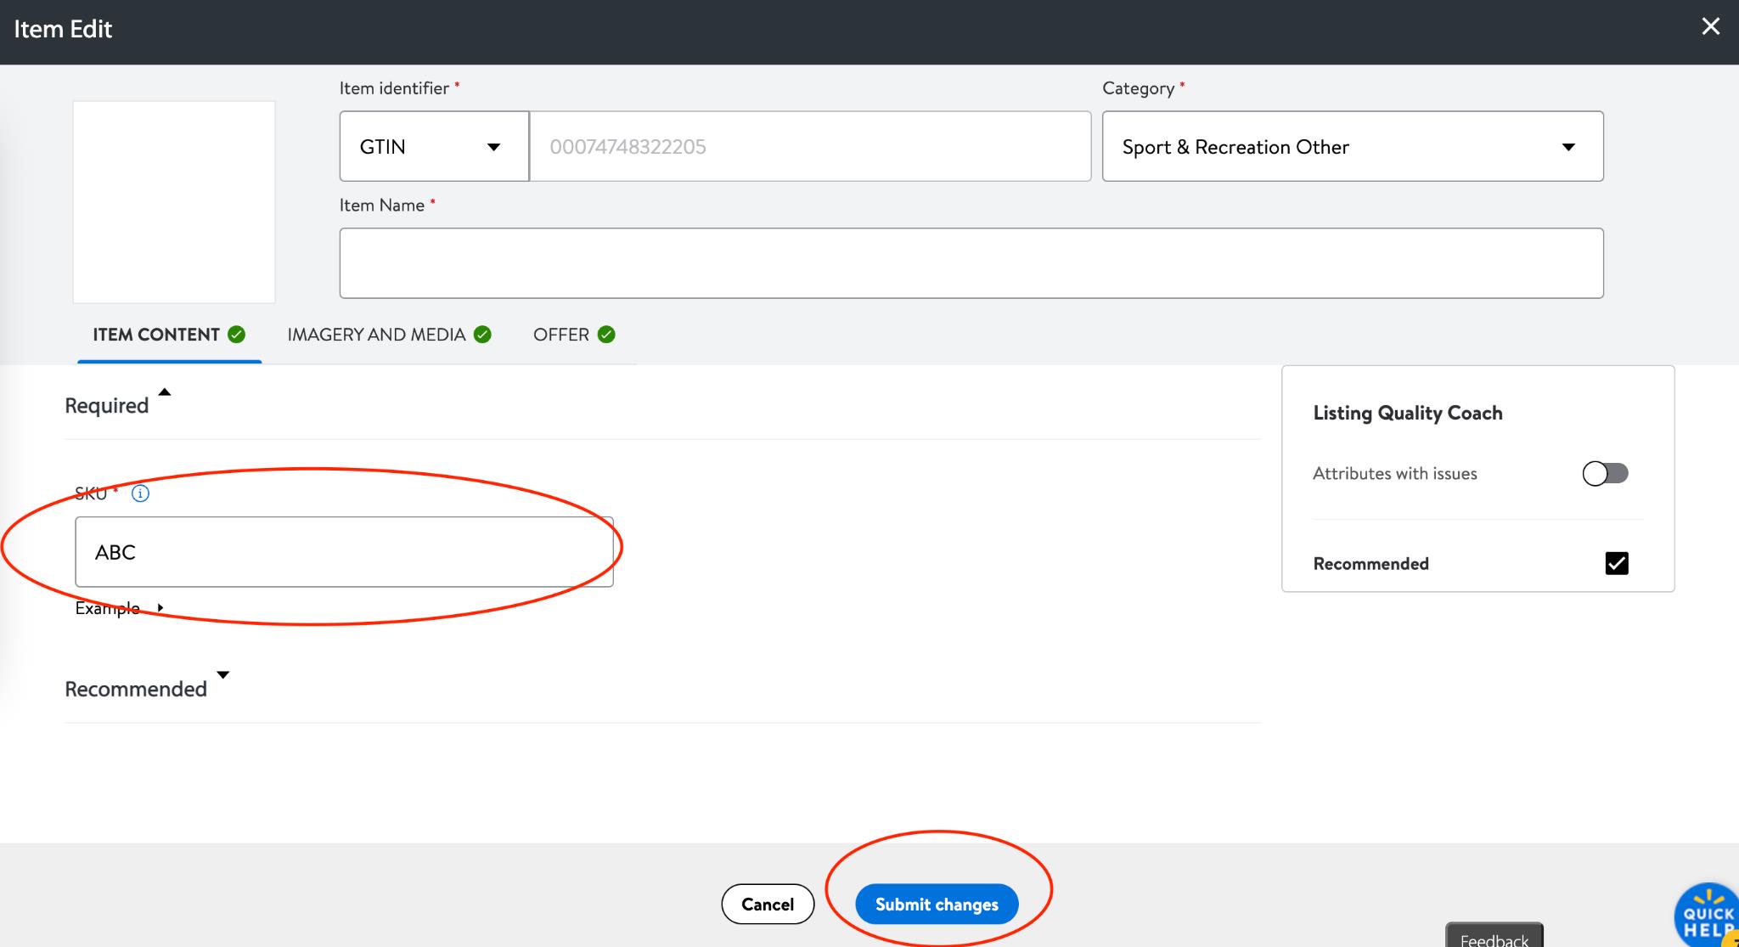
Task: Toggle the Attributes with issues switch
Action: [1605, 473]
